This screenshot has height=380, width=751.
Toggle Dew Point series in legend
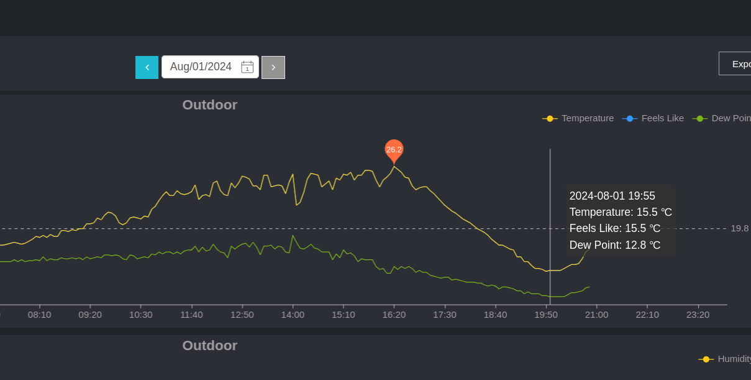[x=721, y=118]
